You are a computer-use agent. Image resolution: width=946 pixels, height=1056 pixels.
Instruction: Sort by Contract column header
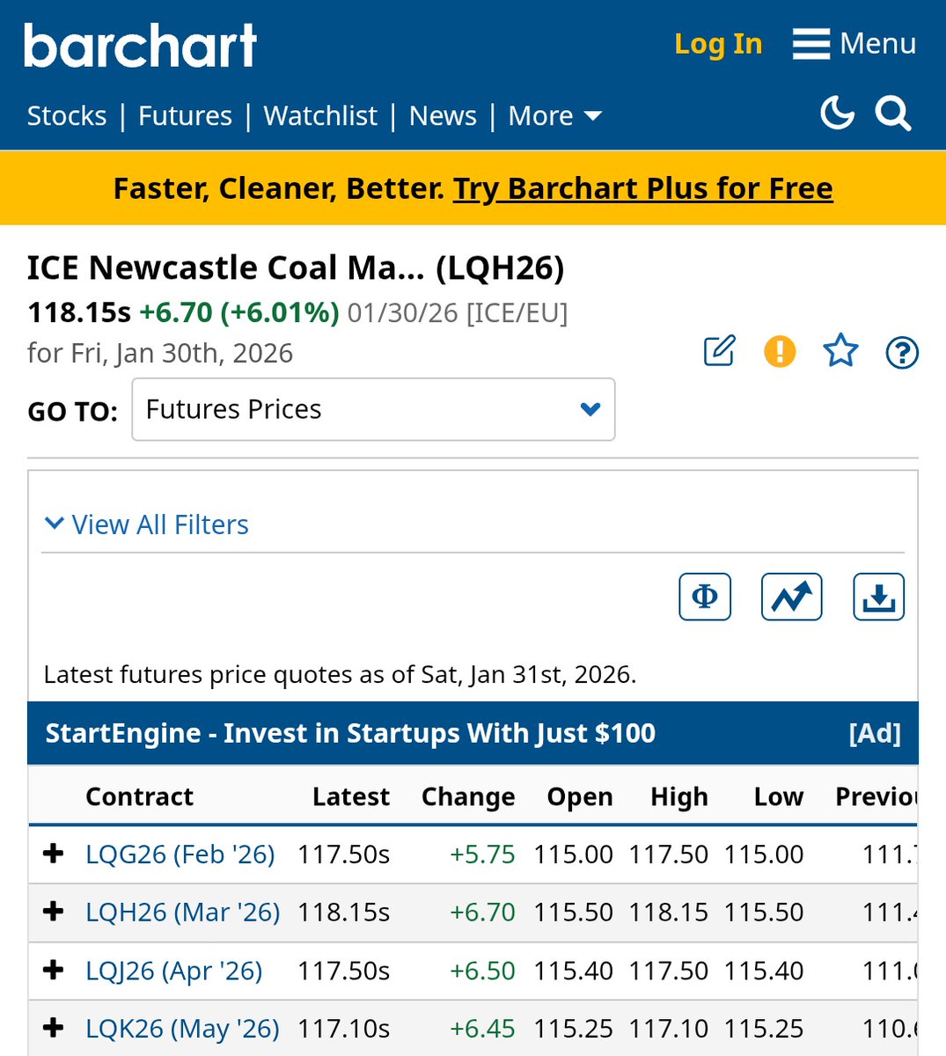click(x=139, y=796)
